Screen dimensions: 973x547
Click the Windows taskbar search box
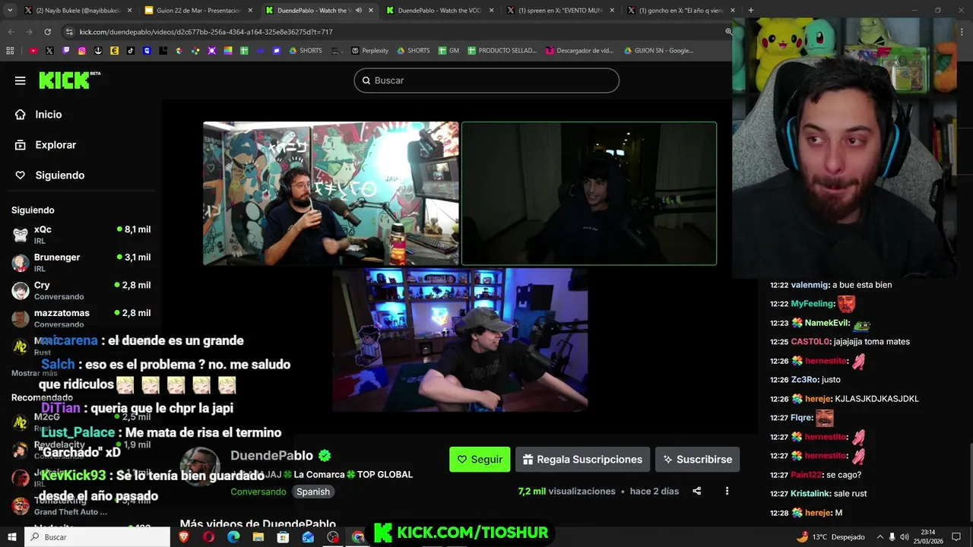coord(97,536)
